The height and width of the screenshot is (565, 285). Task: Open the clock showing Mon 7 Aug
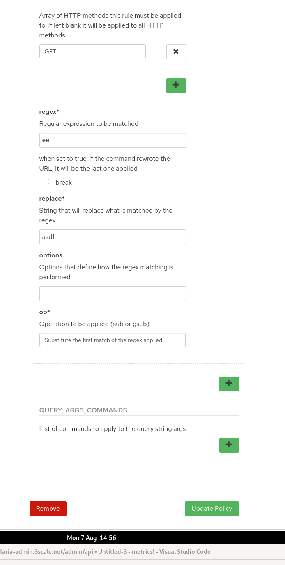pyautogui.click(x=92, y=538)
